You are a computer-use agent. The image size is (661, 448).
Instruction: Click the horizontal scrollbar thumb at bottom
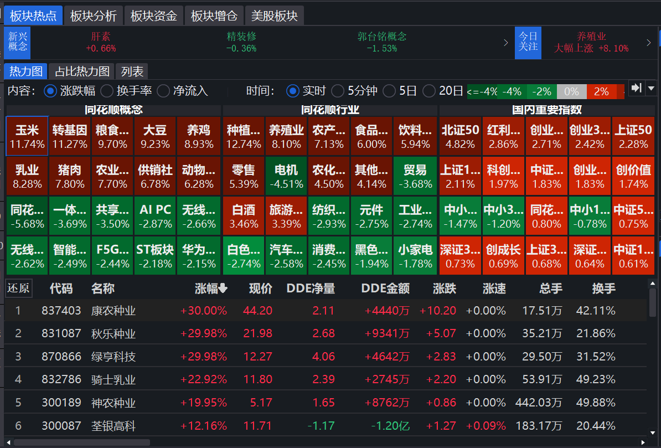(82, 442)
